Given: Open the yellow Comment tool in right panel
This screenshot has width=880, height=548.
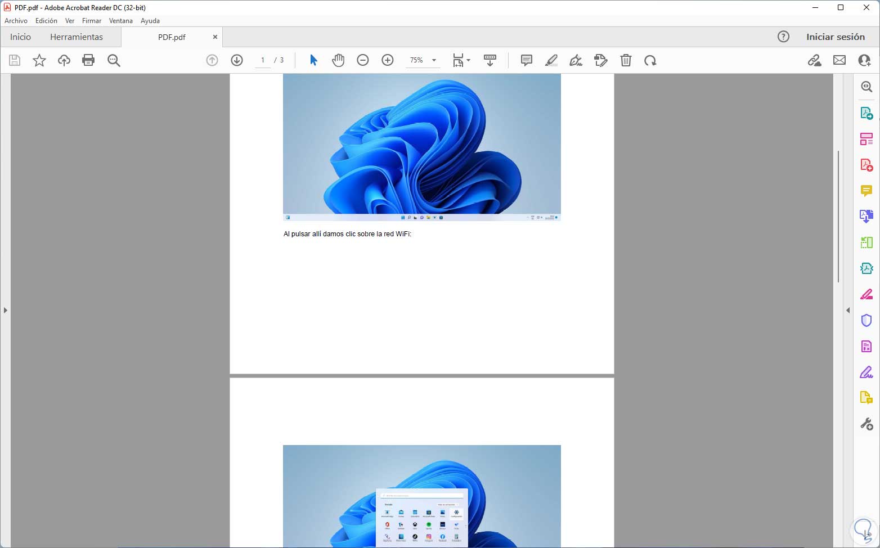Looking at the screenshot, I should [x=866, y=191].
